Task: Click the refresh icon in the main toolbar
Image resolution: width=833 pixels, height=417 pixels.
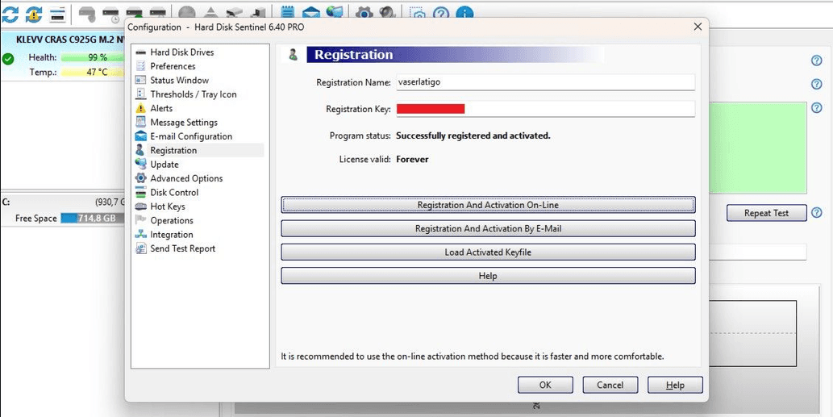Action: point(10,14)
